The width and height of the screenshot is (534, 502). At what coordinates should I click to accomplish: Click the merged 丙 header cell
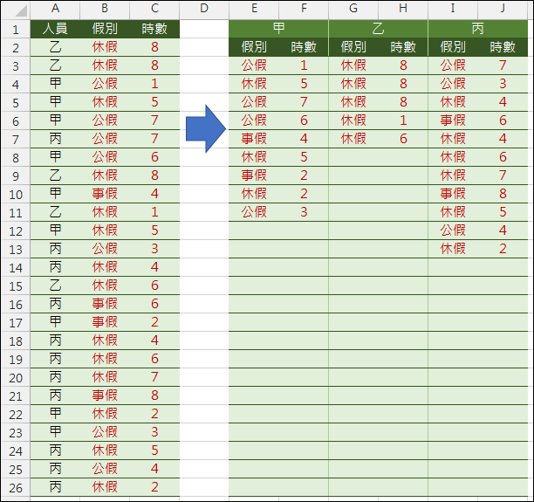pyautogui.click(x=478, y=29)
